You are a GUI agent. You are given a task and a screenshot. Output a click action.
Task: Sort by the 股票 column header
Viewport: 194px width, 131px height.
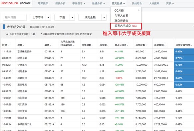21,45
